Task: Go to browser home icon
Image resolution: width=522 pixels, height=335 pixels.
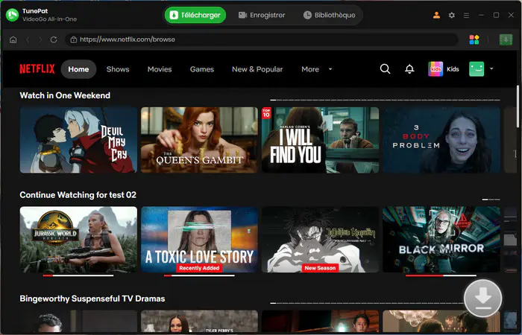Action: (13, 39)
